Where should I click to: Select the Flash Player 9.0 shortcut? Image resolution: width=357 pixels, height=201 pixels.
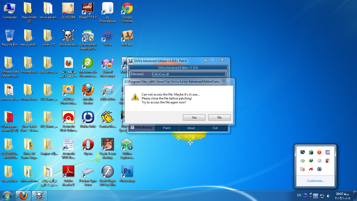108,176
